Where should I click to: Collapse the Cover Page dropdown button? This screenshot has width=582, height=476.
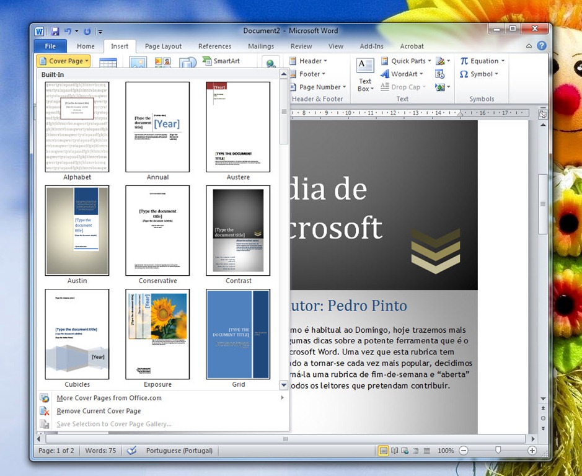point(63,61)
